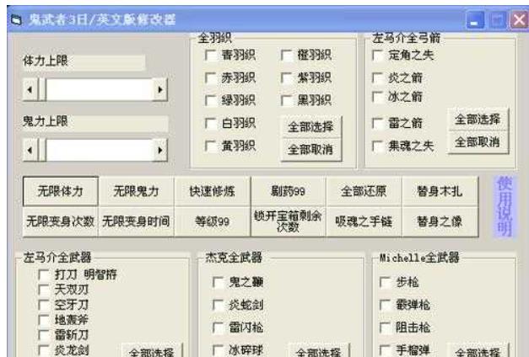Enable the 冰之箭 checkbox
The height and width of the screenshot is (357, 529).
pyautogui.click(x=377, y=97)
